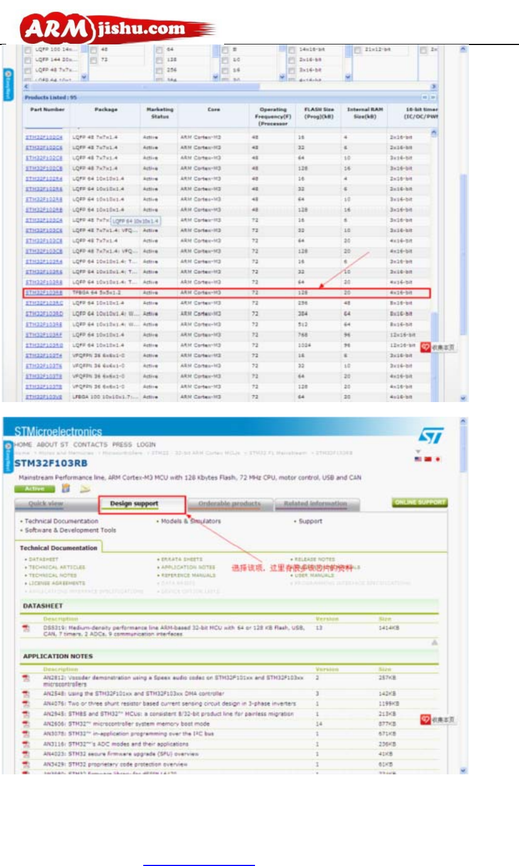Select the US flag language icon

[418, 459]
